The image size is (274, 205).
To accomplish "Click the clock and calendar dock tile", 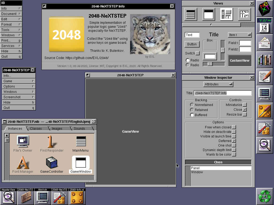I will pos(265,26).
